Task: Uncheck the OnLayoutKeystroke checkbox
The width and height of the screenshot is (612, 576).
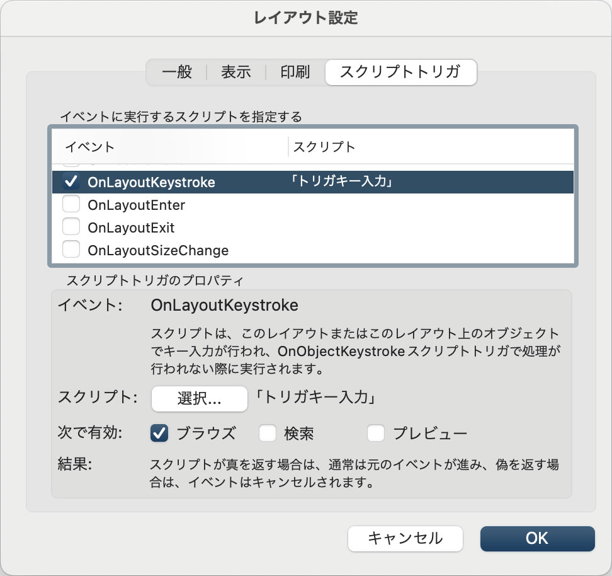Action: 71,181
